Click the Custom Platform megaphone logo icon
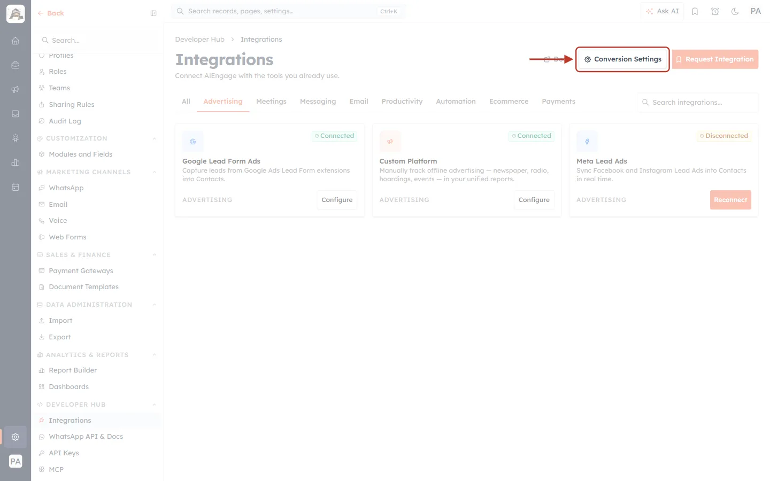Image resolution: width=770 pixels, height=481 pixels. (x=390, y=142)
